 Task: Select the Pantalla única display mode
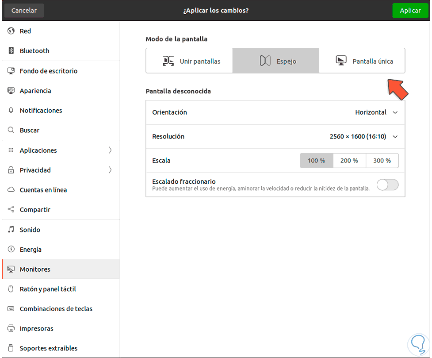click(x=362, y=61)
